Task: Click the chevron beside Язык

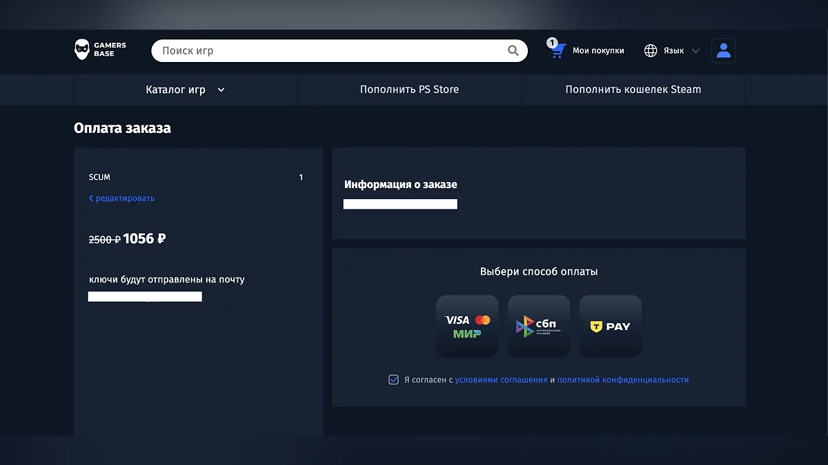Action: coord(696,51)
